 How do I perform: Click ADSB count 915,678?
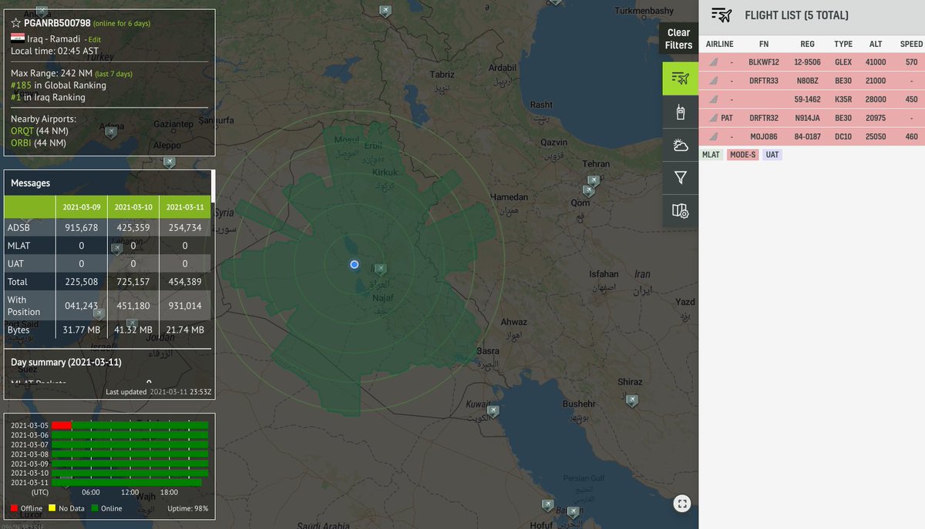click(x=81, y=228)
